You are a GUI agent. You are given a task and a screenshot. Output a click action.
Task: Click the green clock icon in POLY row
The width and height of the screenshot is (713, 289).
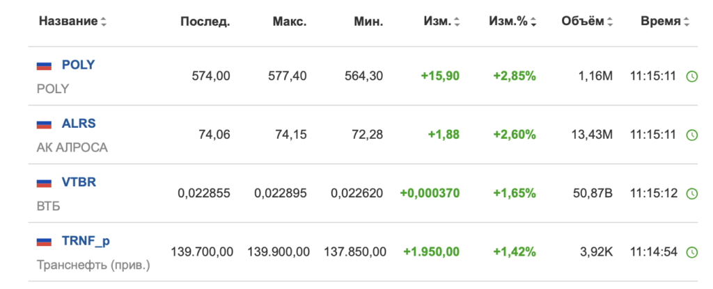691,76
